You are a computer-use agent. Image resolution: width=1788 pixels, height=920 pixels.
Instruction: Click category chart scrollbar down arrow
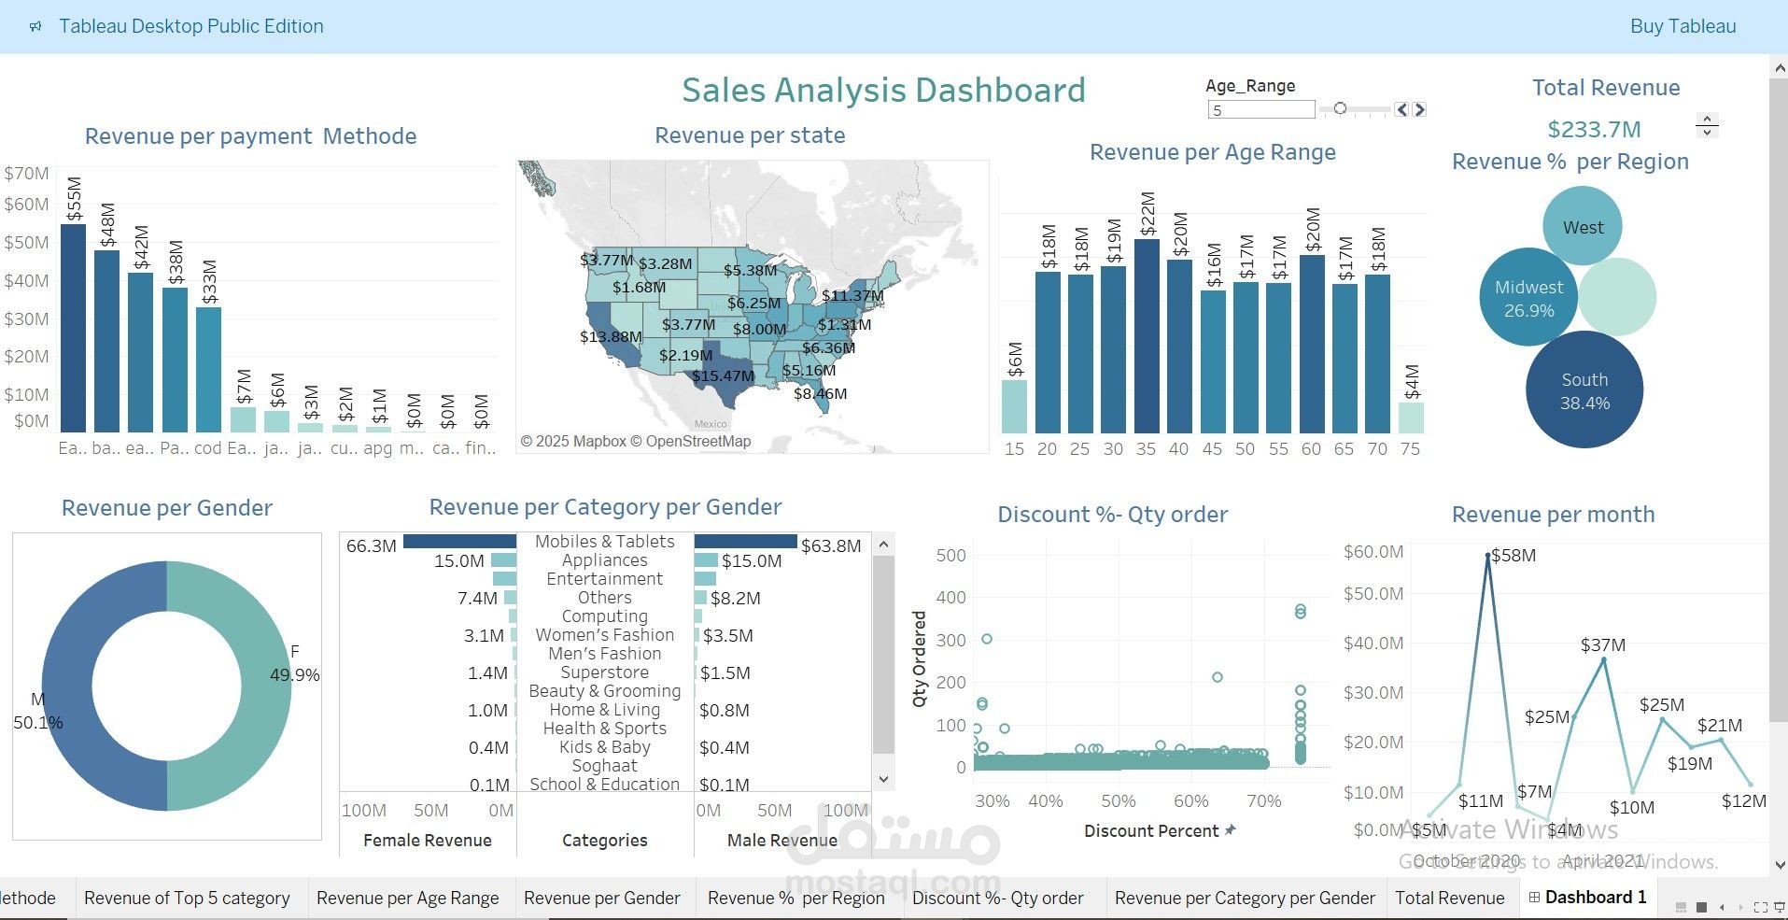(884, 779)
